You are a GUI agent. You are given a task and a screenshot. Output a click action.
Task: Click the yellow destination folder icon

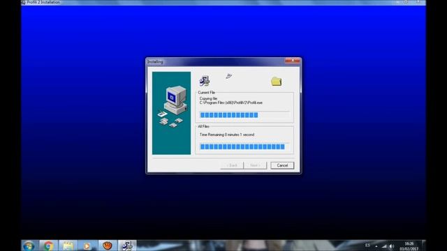pyautogui.click(x=277, y=82)
